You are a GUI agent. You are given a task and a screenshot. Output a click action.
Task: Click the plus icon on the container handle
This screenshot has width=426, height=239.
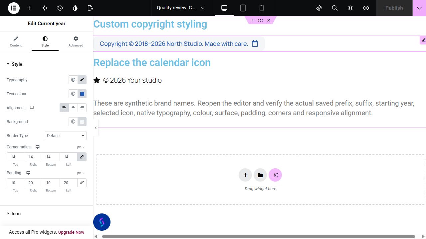click(252, 21)
